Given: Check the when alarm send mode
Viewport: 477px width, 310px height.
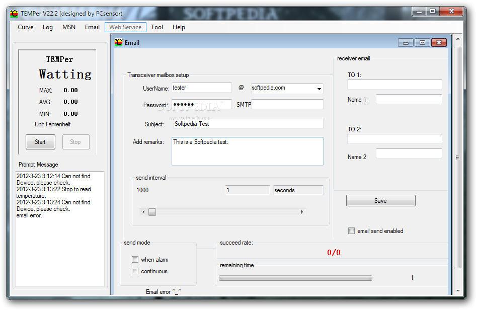Looking at the screenshot, I should (x=135, y=260).
